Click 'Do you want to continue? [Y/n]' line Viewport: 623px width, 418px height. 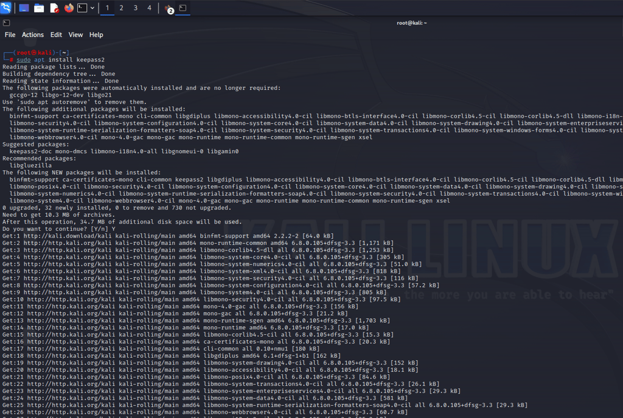[59, 229]
